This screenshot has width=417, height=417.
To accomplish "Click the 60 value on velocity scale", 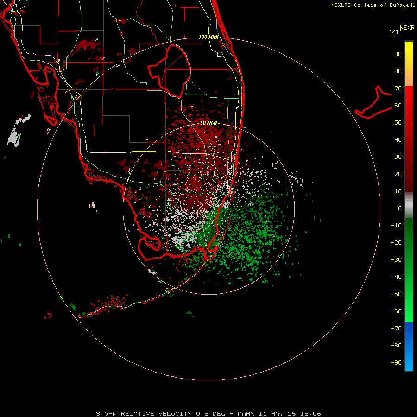I will click(x=398, y=106).
